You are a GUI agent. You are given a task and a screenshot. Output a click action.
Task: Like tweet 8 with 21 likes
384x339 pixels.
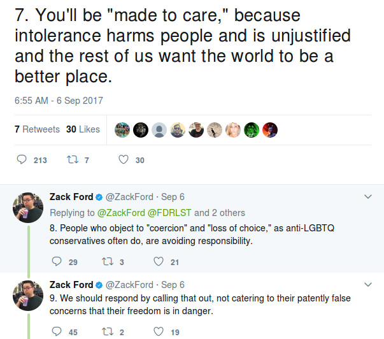coord(159,262)
